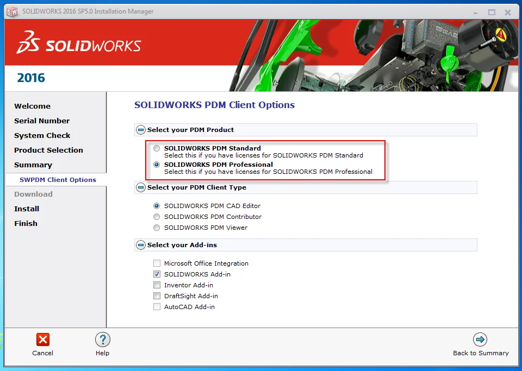Go to the Summary step in sidebar
Image resolution: width=522 pixels, height=371 pixels.
pyautogui.click(x=33, y=165)
